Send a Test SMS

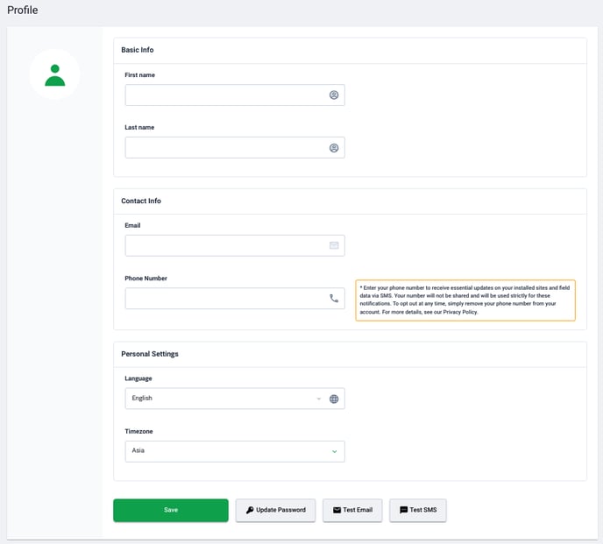pos(418,510)
